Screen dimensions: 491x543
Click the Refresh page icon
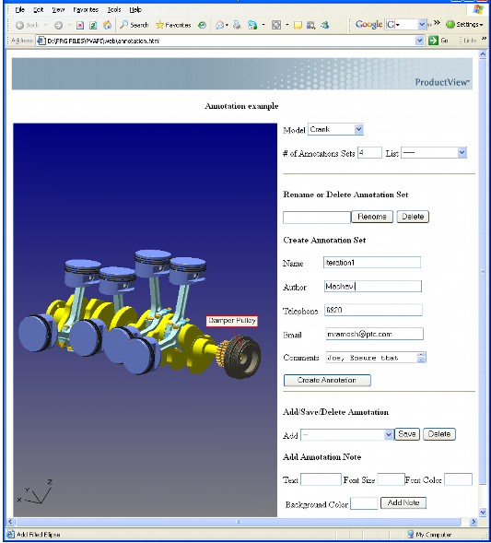93,25
